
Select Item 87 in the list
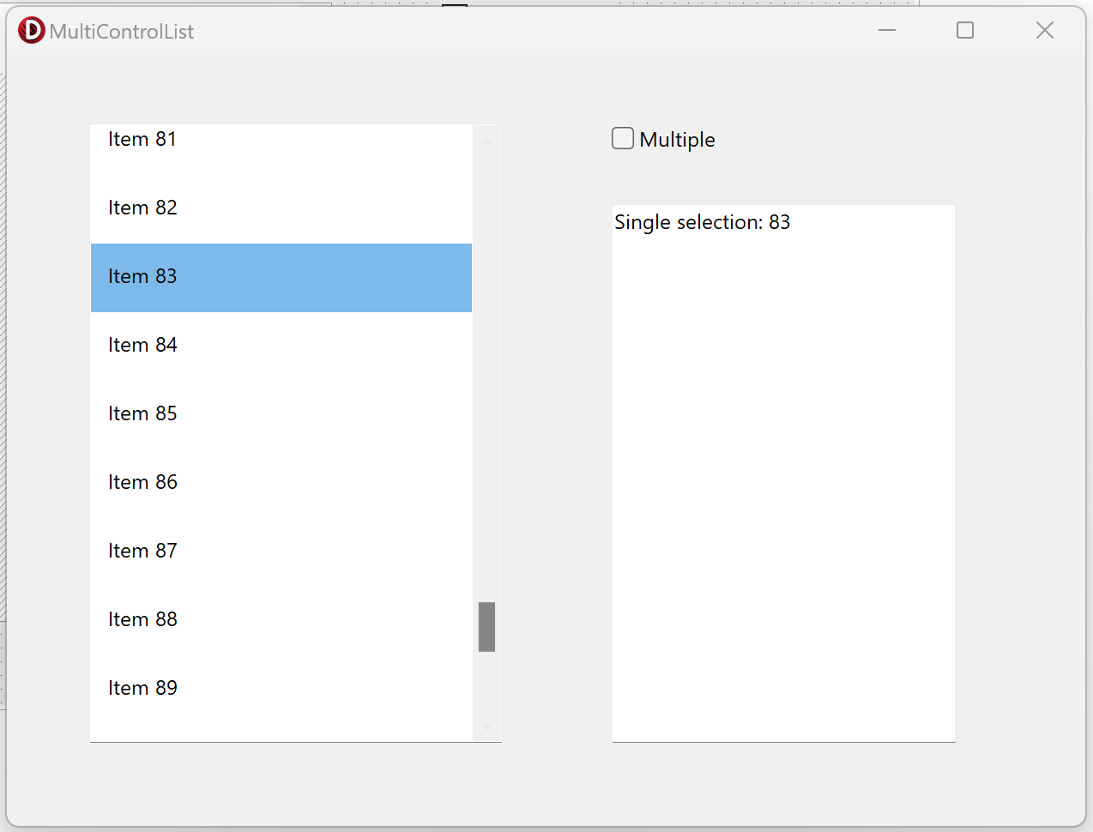[x=281, y=552]
